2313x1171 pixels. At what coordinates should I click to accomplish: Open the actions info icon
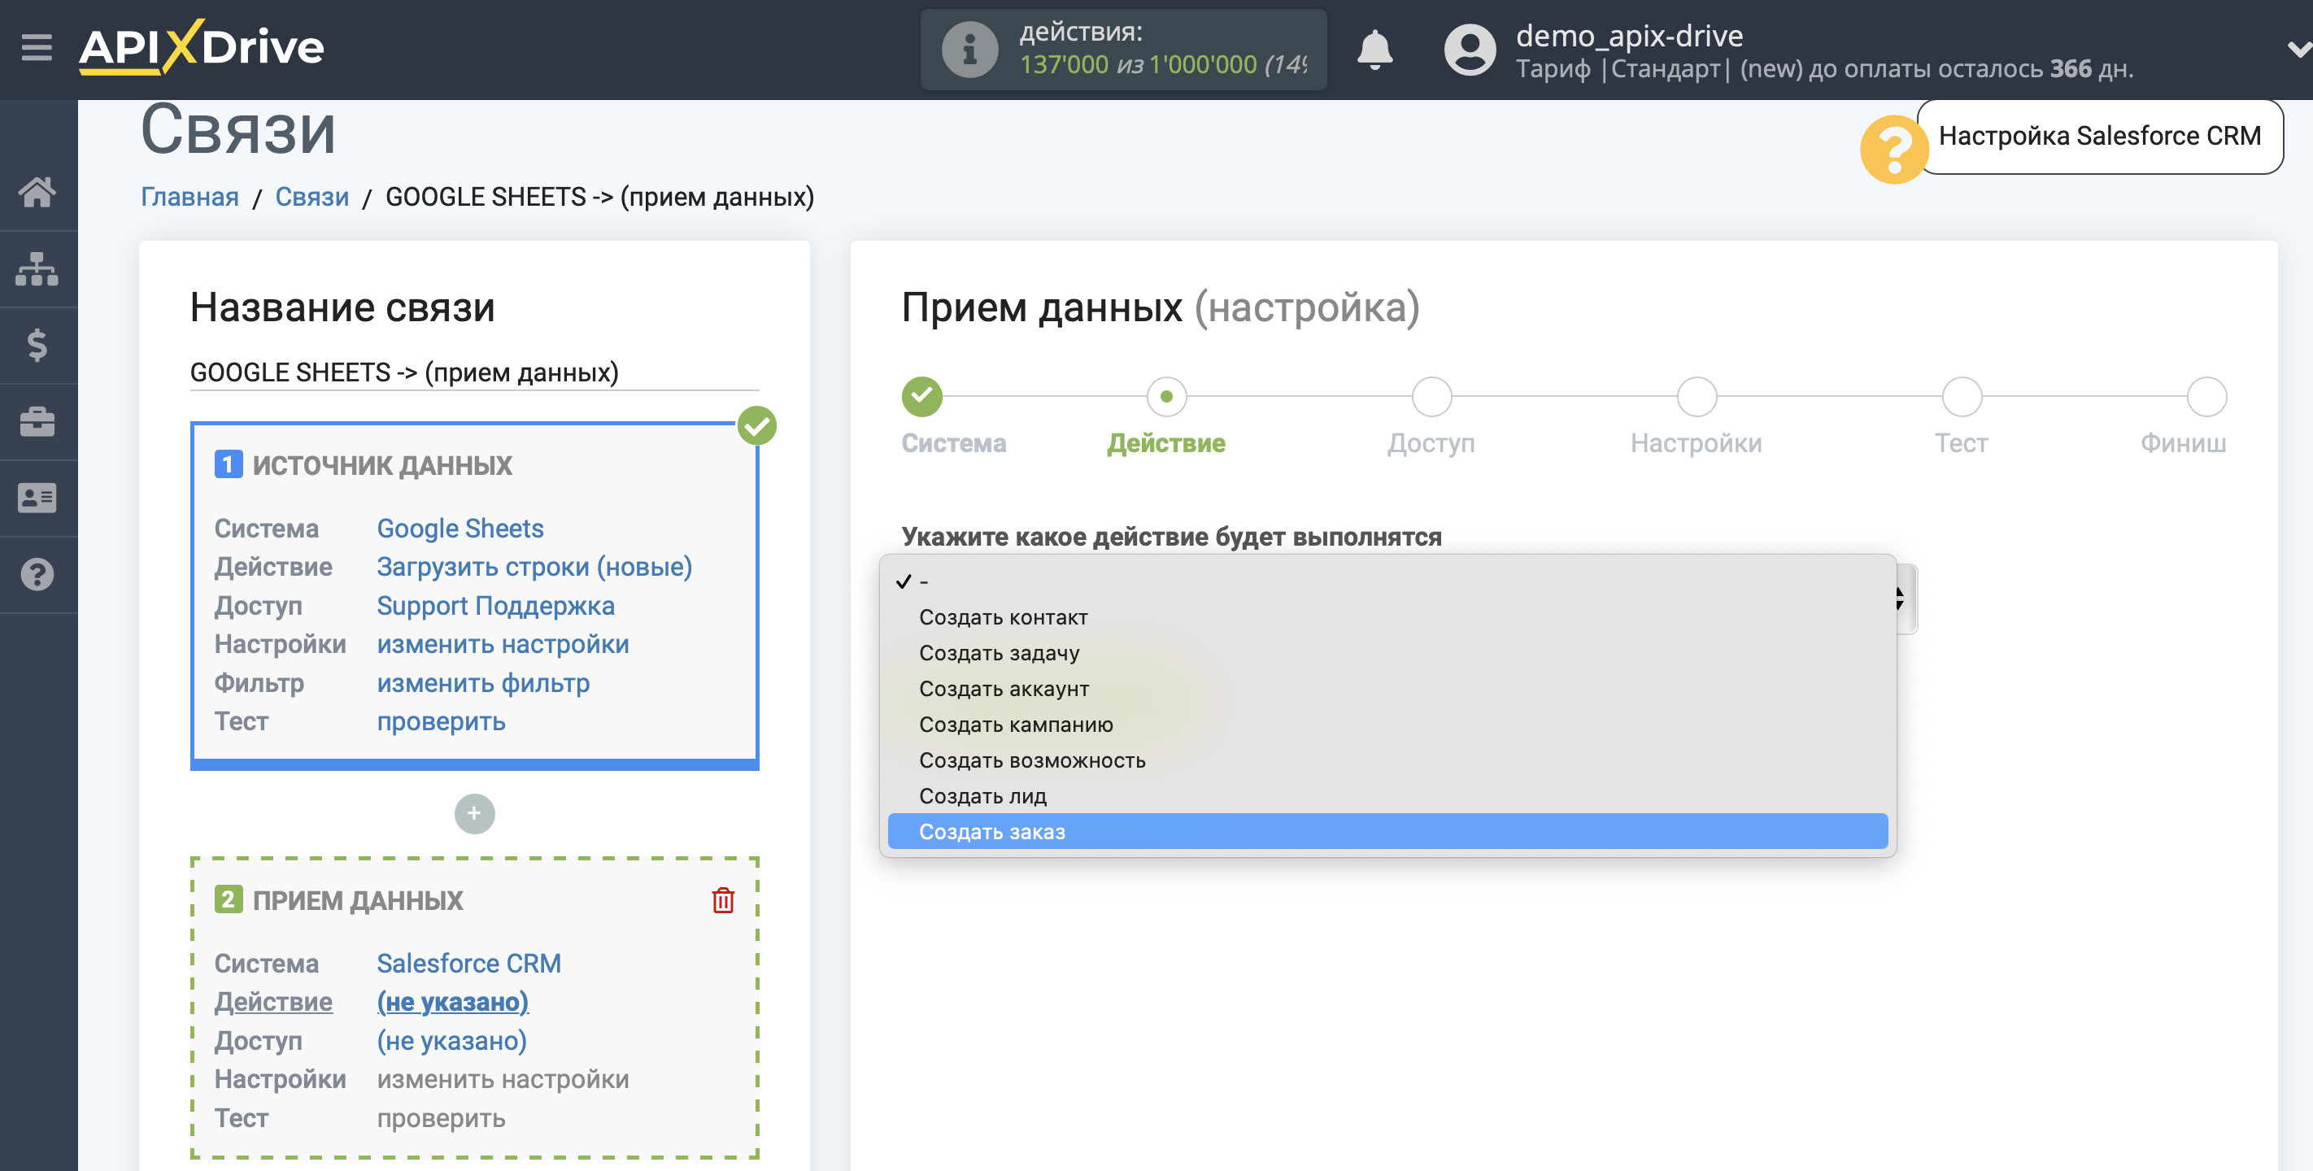point(969,50)
